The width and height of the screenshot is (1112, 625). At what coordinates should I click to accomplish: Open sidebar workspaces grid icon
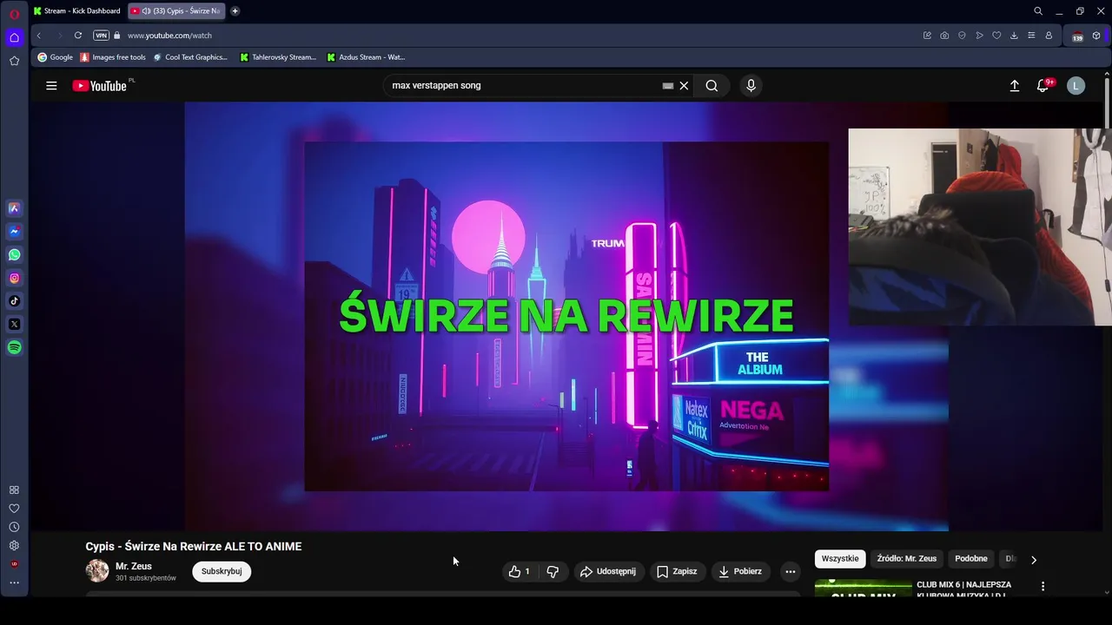tap(14, 490)
